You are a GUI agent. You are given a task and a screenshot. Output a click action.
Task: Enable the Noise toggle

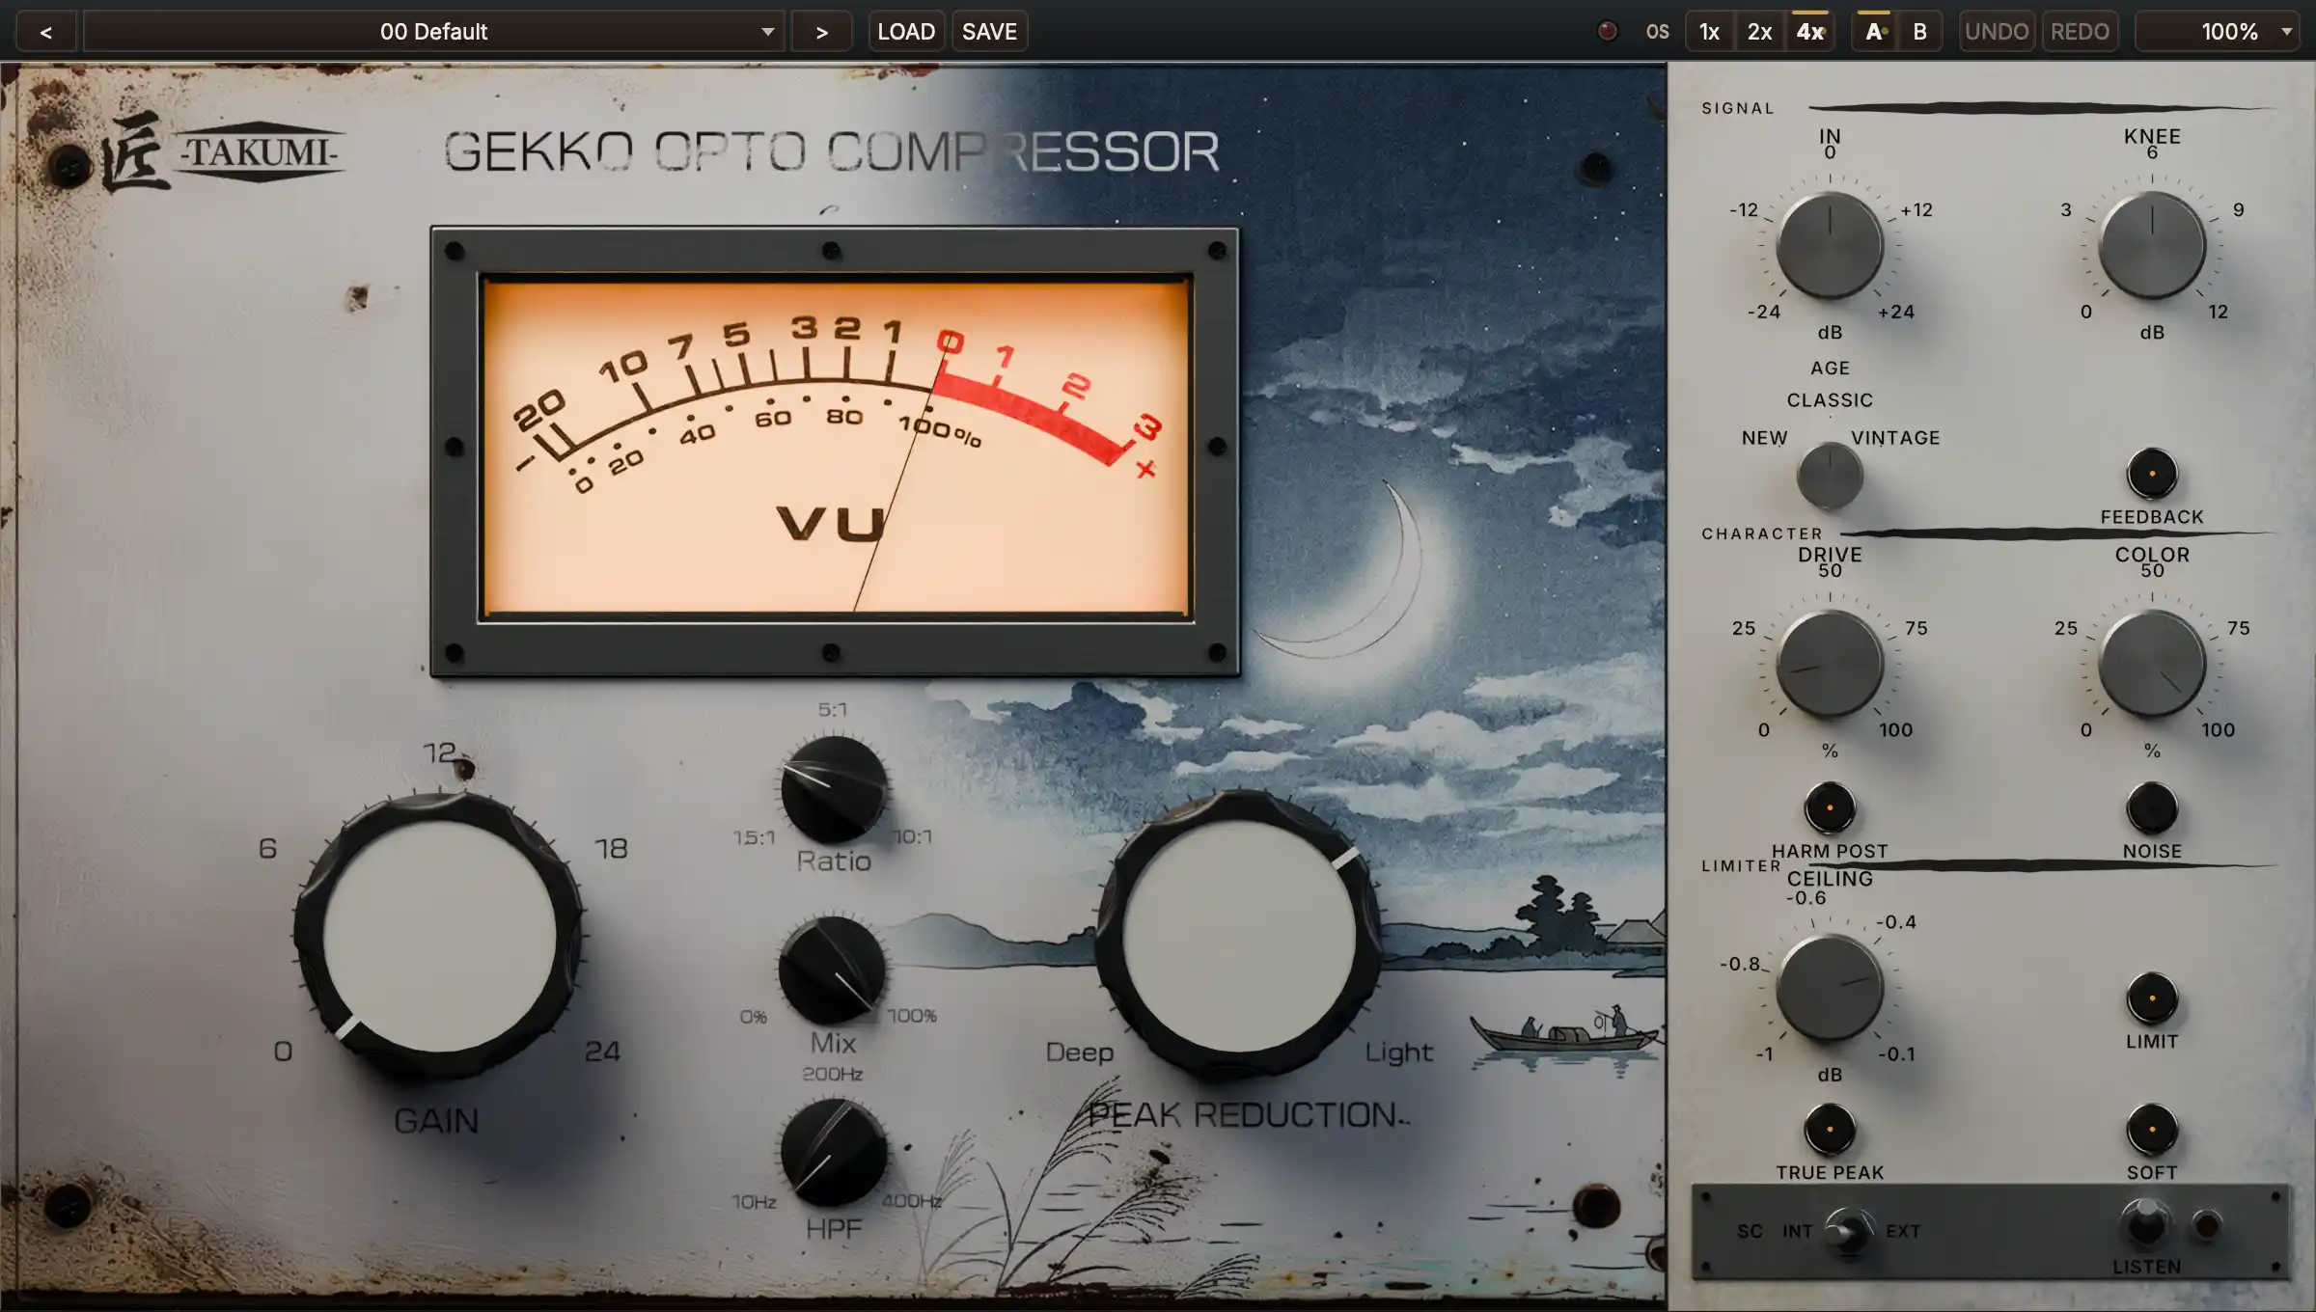[2152, 807]
